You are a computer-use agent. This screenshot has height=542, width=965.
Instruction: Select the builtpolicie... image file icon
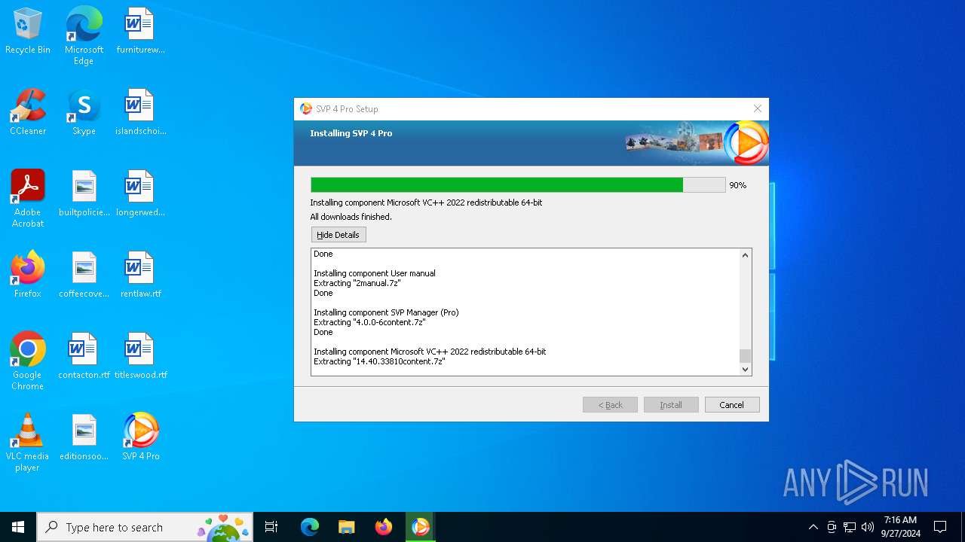point(84,194)
